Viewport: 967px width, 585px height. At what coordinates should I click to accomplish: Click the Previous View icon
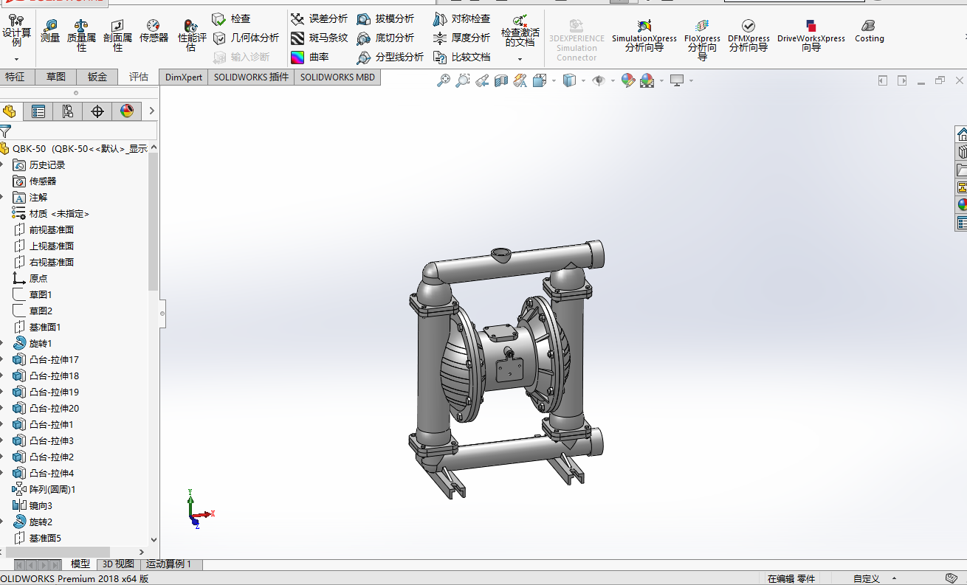click(482, 80)
